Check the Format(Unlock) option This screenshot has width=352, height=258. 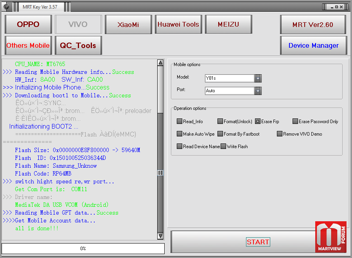pos(220,122)
